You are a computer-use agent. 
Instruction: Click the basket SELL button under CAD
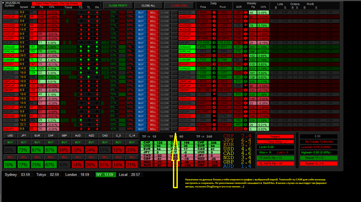(x=105, y=157)
